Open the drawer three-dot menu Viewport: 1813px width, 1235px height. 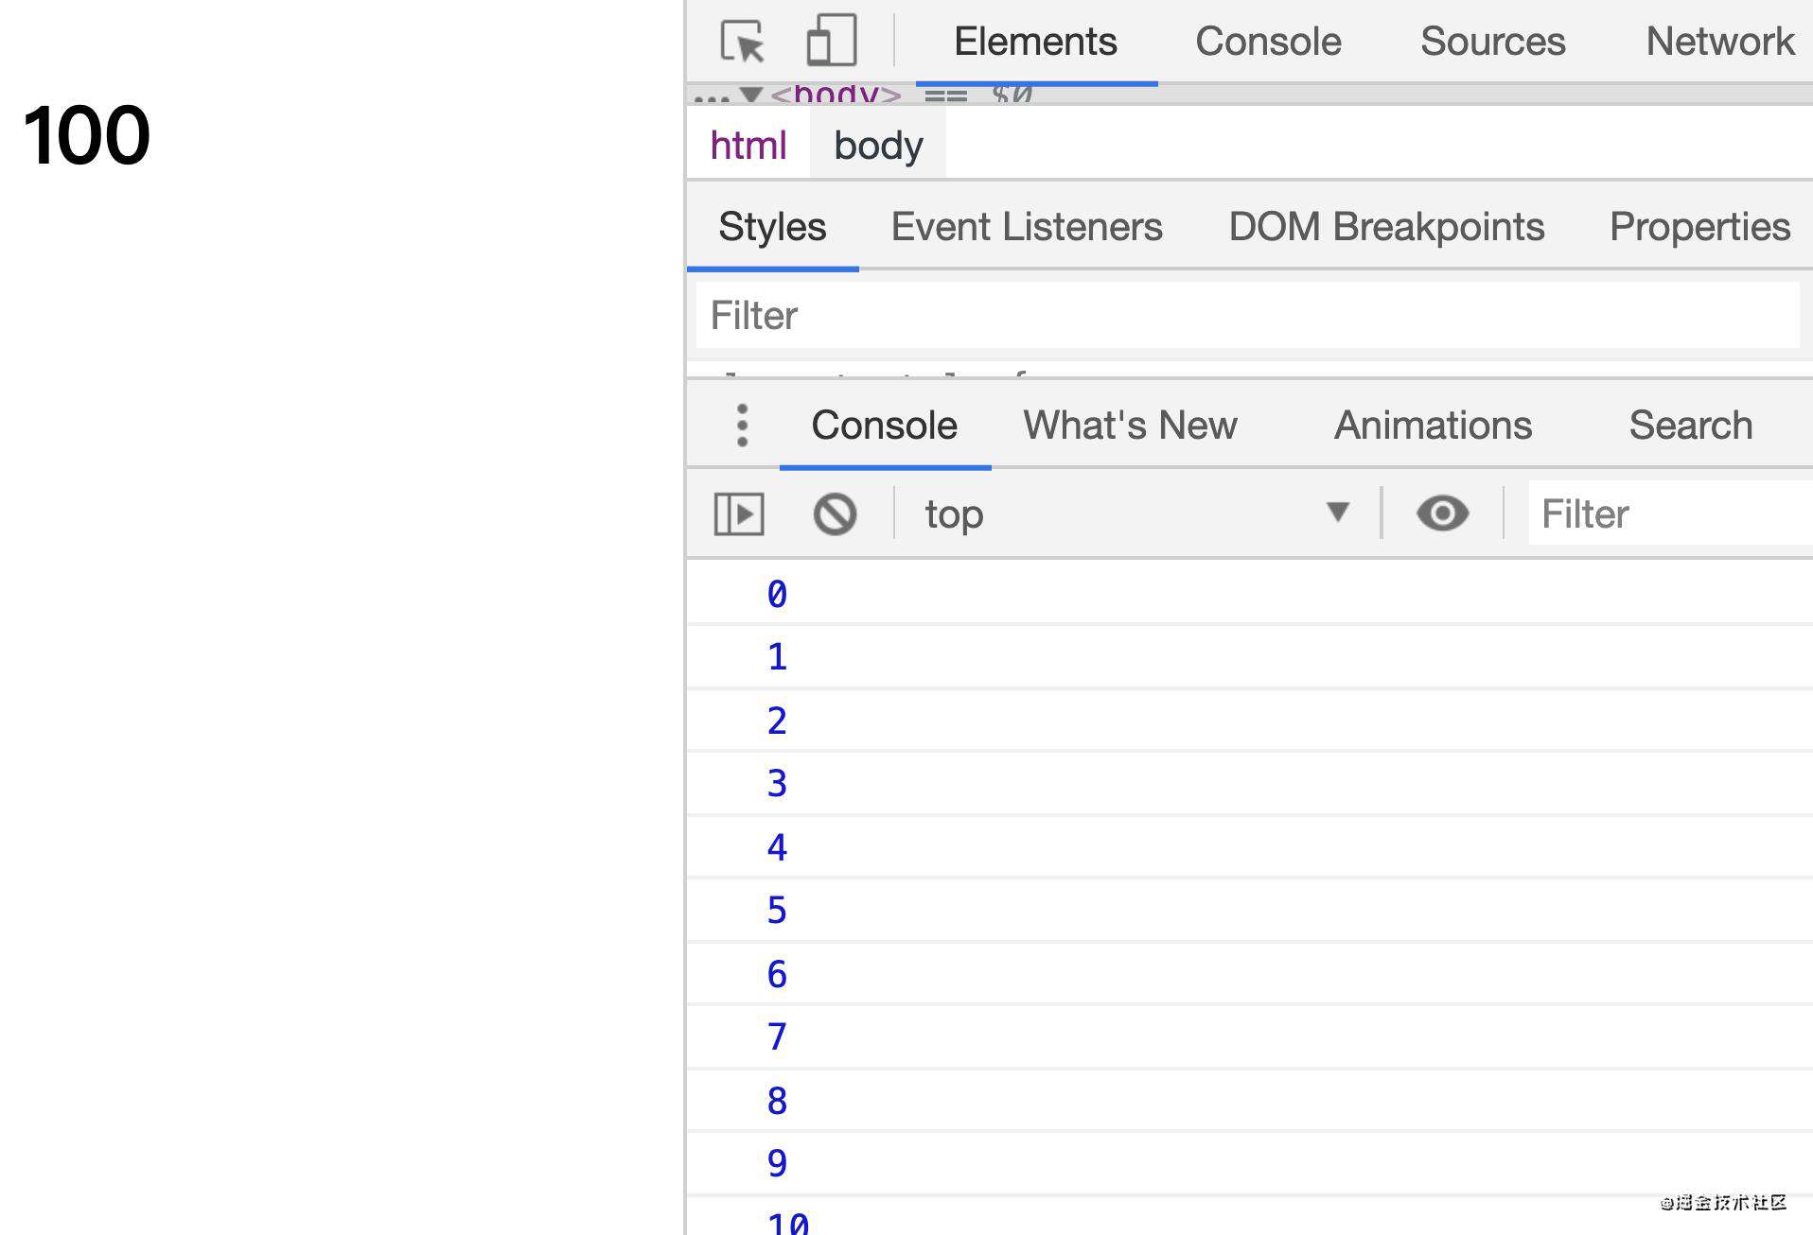(x=743, y=426)
